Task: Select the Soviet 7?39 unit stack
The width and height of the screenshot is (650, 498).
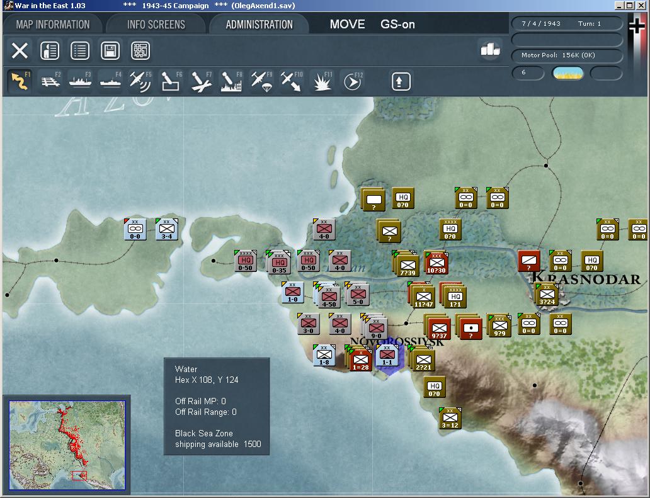Action: tap(407, 264)
